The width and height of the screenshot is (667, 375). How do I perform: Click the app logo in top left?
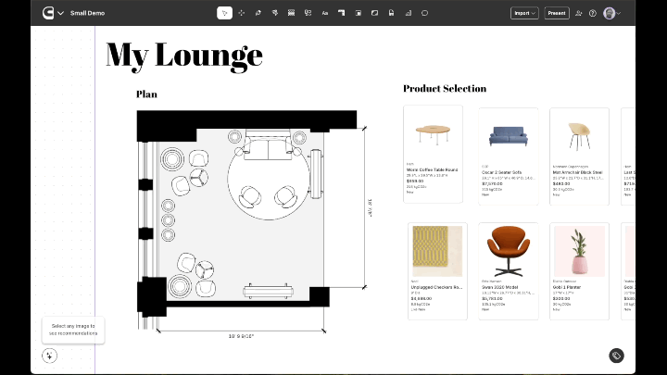47,13
